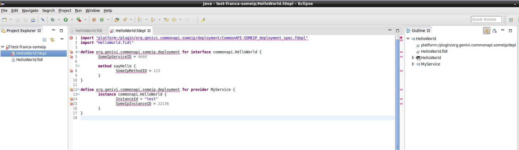Click the error marker on line 5
Image resolution: width=519 pixels, height=150 pixels.
click(71, 57)
